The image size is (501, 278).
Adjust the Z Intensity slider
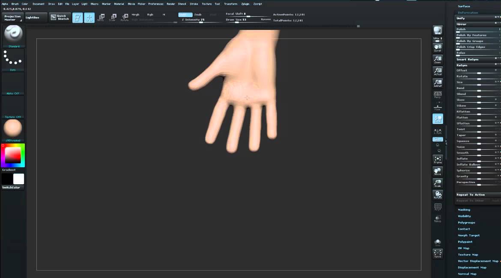click(200, 20)
